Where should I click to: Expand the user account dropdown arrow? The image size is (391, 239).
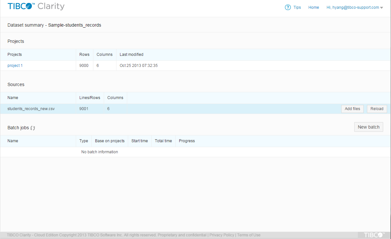click(x=382, y=8)
